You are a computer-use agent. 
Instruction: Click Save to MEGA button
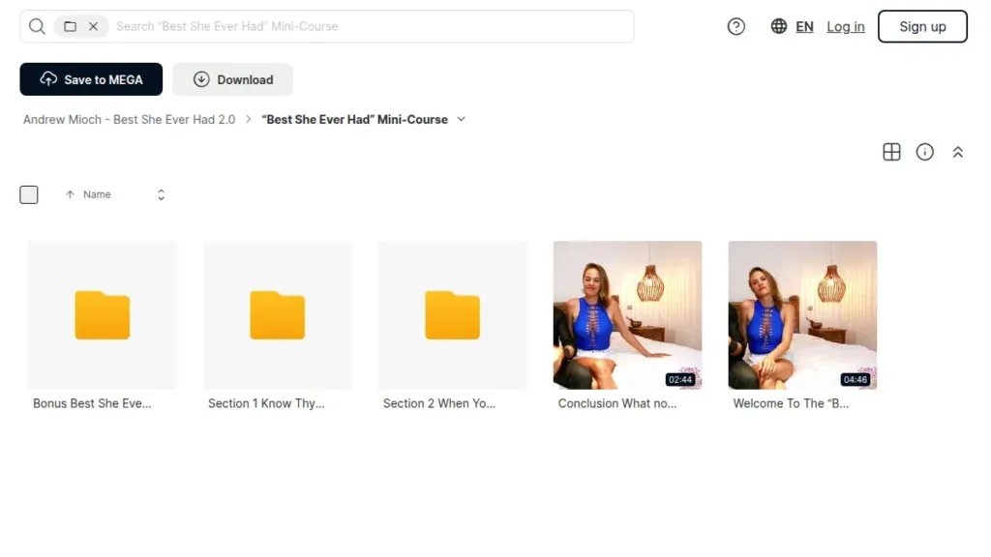pyautogui.click(x=91, y=79)
